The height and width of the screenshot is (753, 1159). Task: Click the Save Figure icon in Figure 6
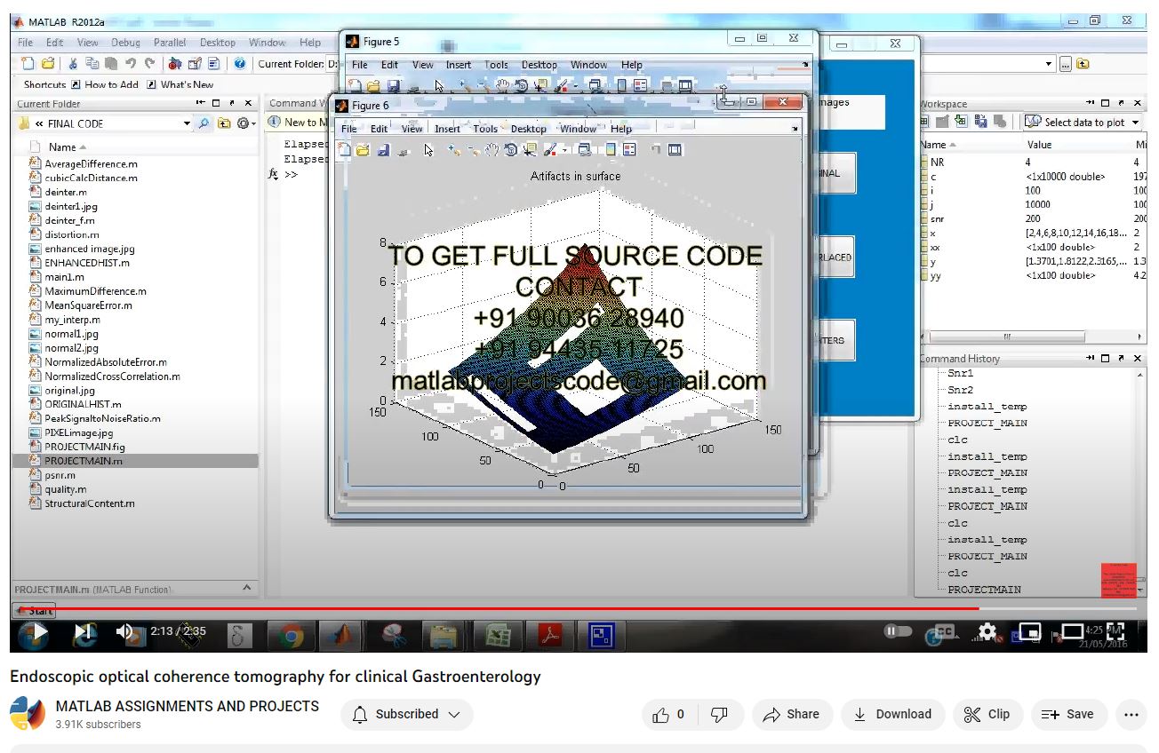click(x=382, y=150)
